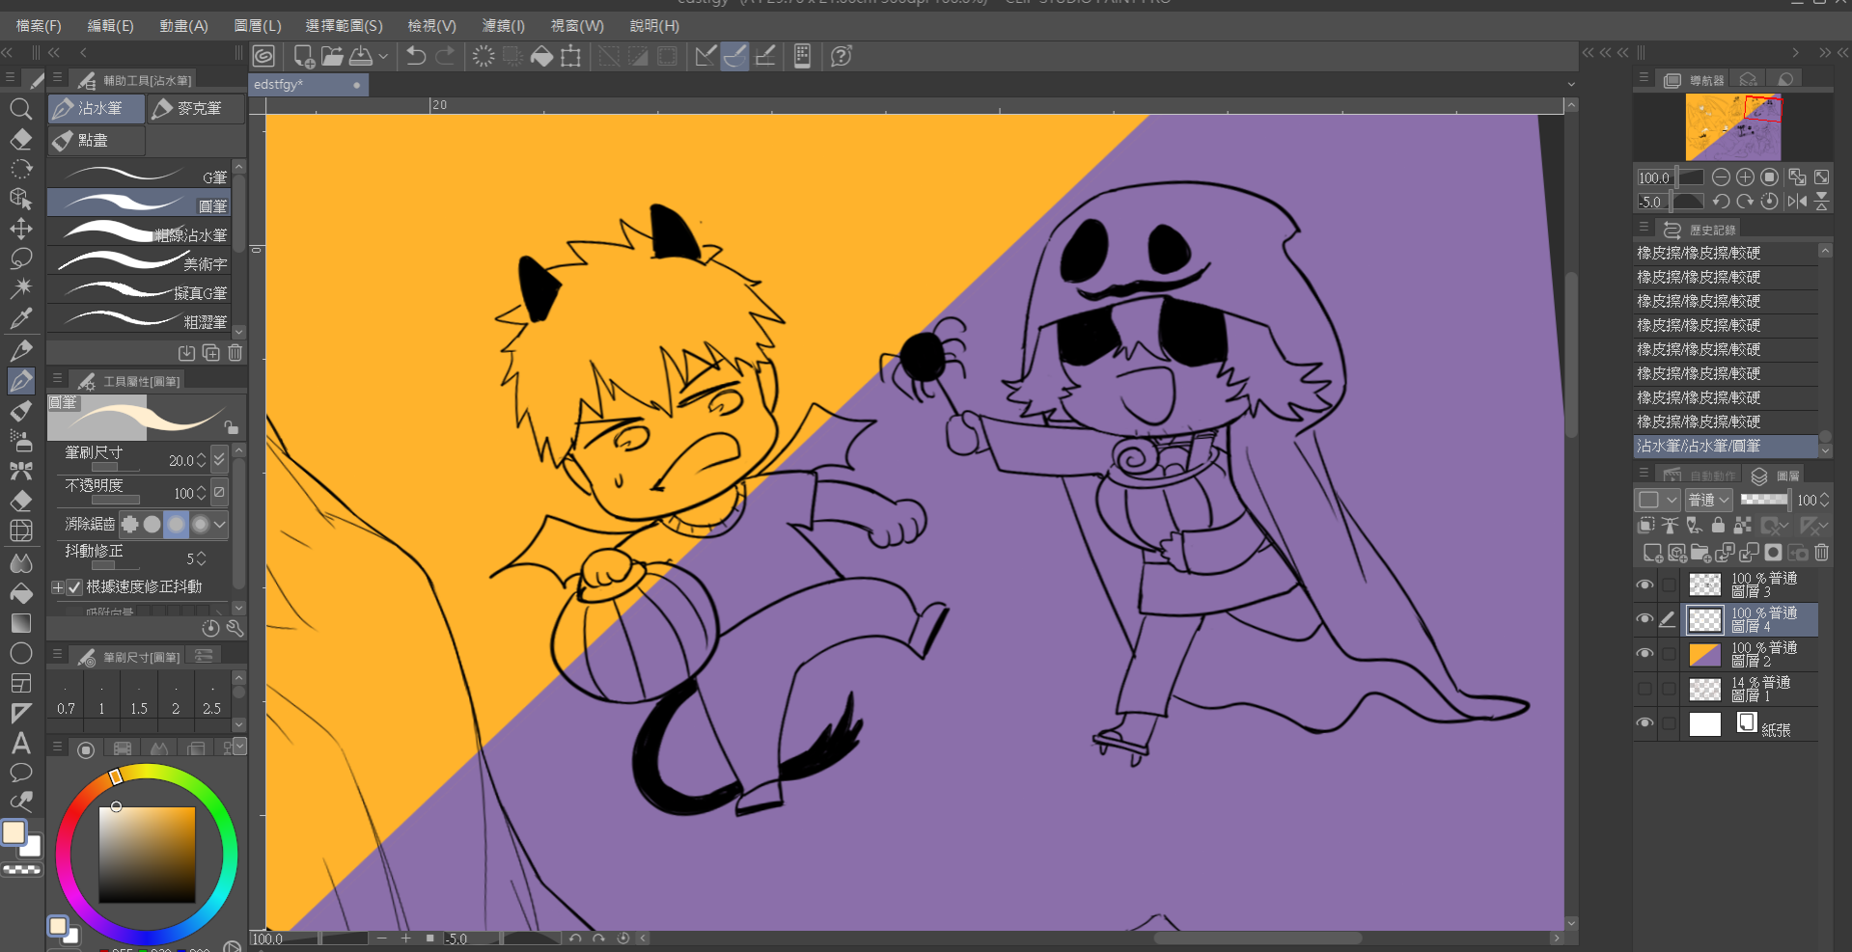
Task: Open the 濾鏡(I) menu
Action: 504,26
